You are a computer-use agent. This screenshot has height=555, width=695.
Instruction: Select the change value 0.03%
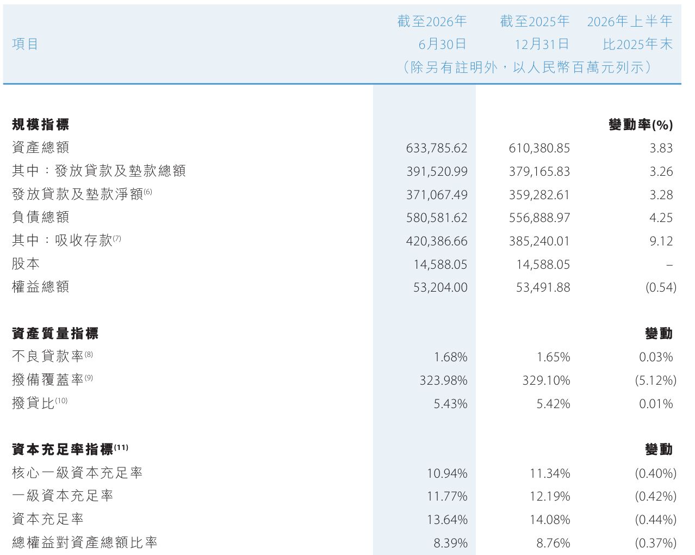tap(656, 357)
